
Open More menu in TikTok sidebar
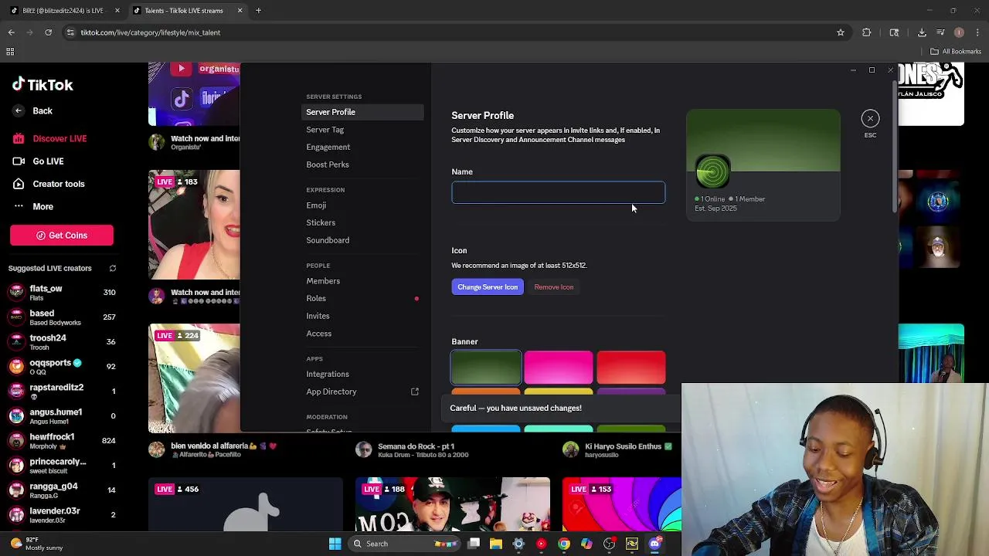click(33, 207)
